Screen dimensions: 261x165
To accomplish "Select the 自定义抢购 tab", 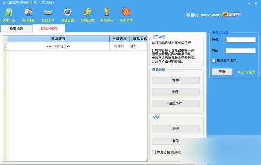I will [49, 29].
